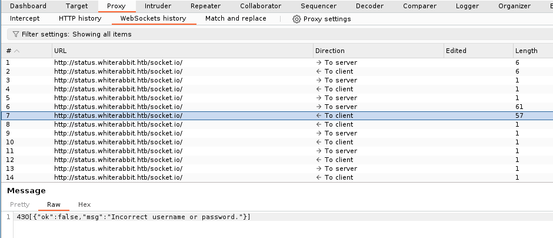Open the Collaborator tab
Viewport: 553px width, 238px height.
tap(261, 6)
